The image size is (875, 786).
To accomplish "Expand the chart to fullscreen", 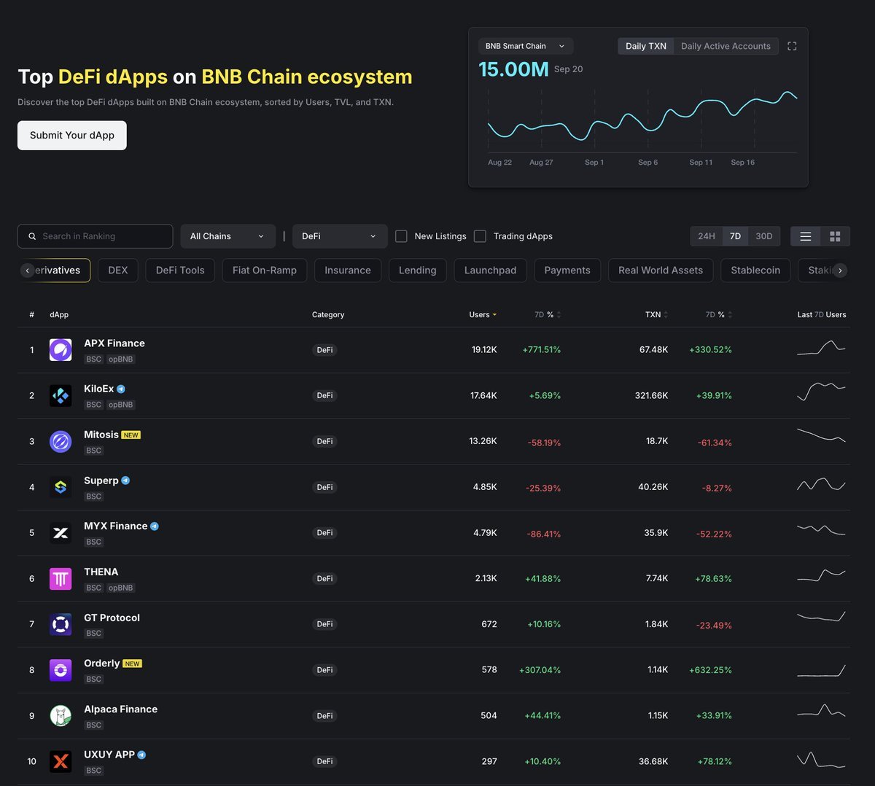I will tap(792, 46).
